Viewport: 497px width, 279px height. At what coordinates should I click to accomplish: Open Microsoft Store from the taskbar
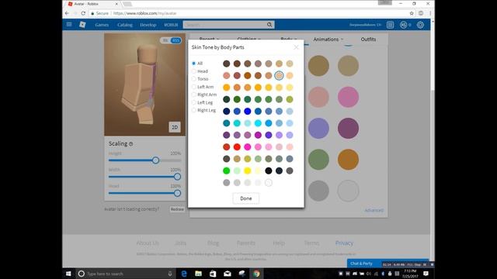click(x=213, y=274)
